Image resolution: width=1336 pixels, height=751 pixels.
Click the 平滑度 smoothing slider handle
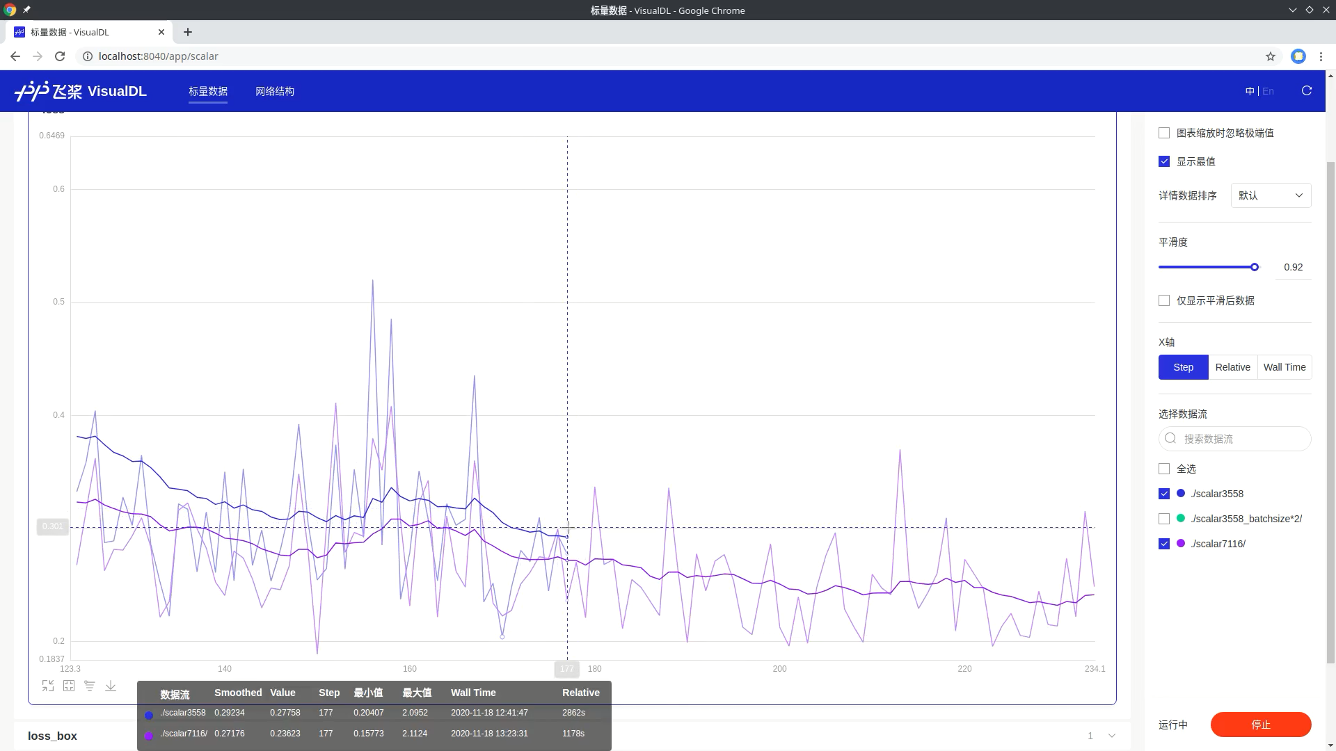coord(1254,267)
